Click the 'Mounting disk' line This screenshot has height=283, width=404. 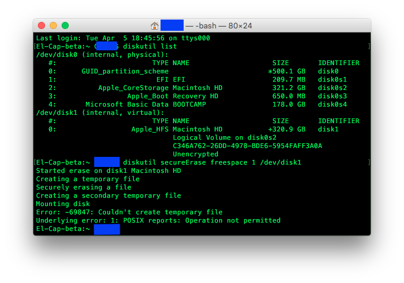[63, 204]
